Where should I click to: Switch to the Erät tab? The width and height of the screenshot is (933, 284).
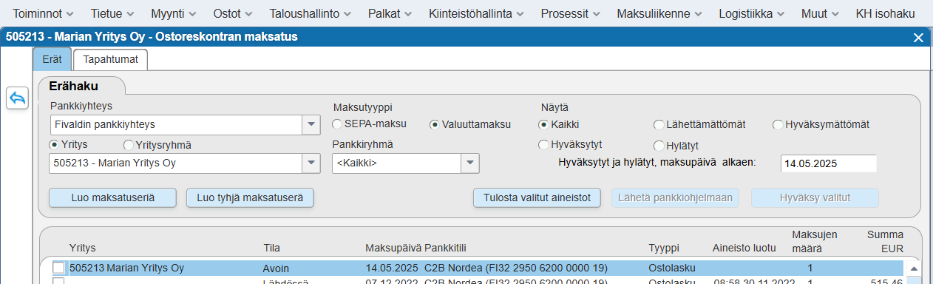[x=52, y=59]
